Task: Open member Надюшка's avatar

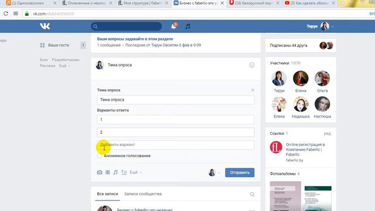Action: (x=301, y=104)
